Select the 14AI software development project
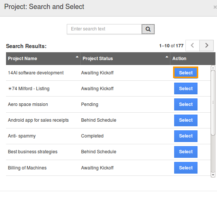 (x=186, y=73)
